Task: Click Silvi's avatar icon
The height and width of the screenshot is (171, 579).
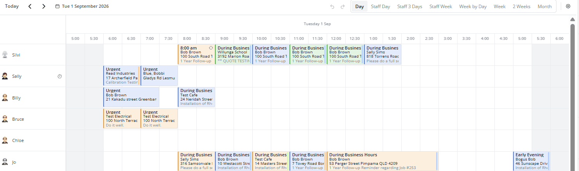Action: (x=5, y=55)
